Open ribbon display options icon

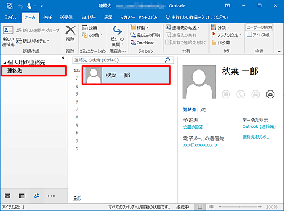tap(228, 6)
